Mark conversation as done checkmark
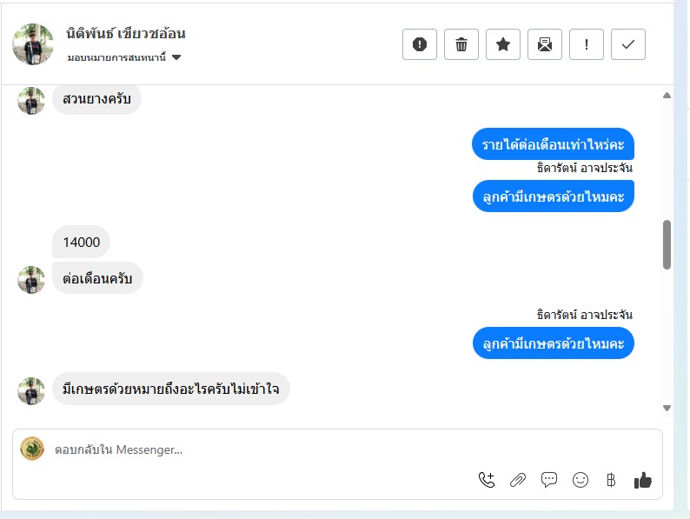690x519 pixels. point(628,44)
